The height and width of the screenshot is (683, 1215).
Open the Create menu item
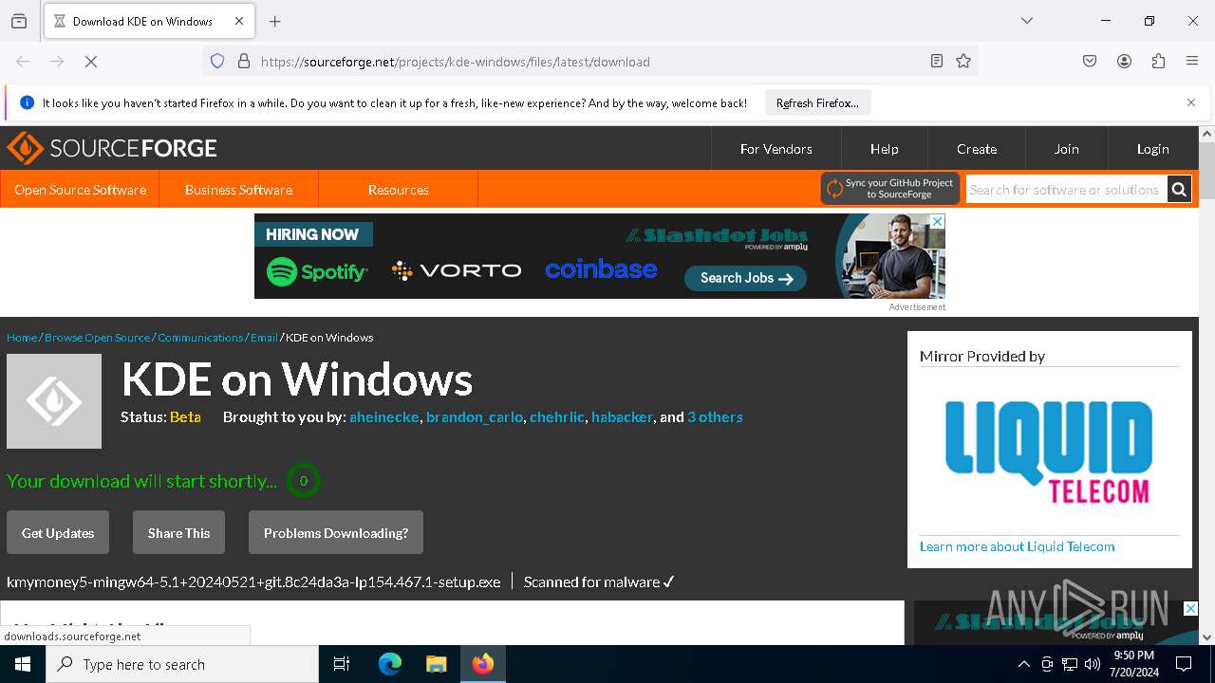[977, 149]
